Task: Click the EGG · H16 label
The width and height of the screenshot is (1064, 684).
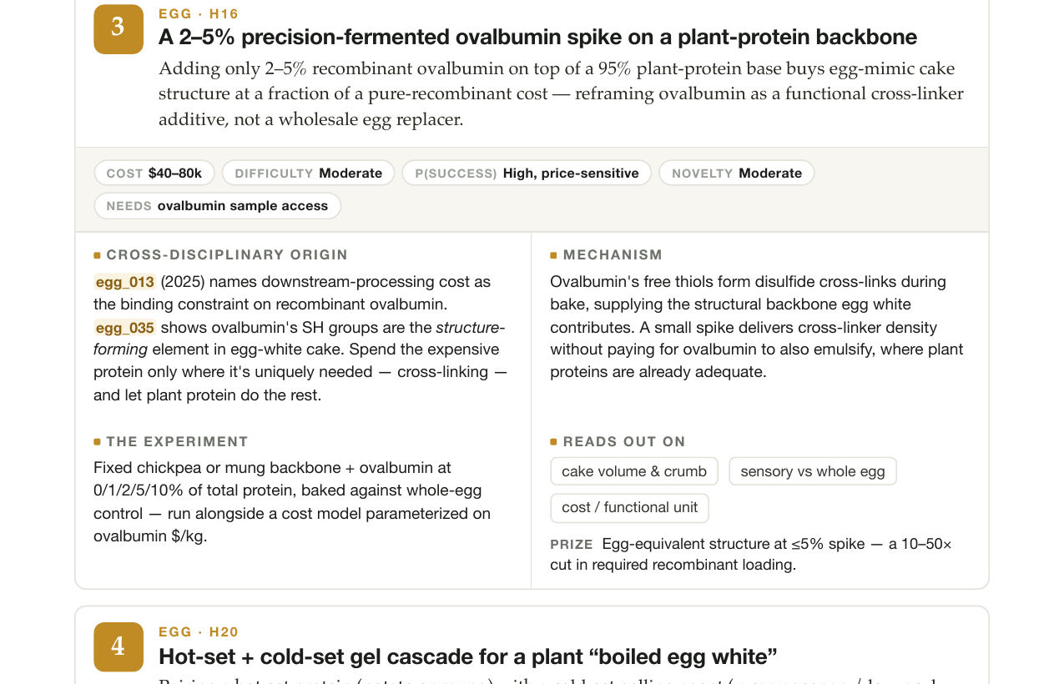Action: pos(199,14)
